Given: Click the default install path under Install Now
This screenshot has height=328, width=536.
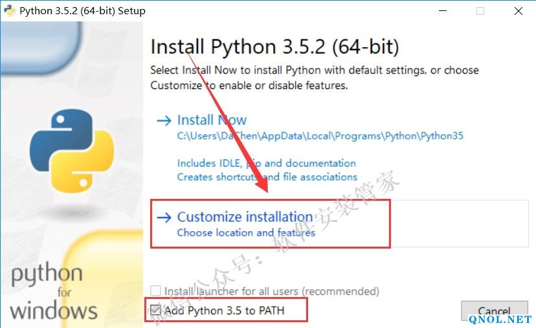Looking at the screenshot, I should (320, 136).
